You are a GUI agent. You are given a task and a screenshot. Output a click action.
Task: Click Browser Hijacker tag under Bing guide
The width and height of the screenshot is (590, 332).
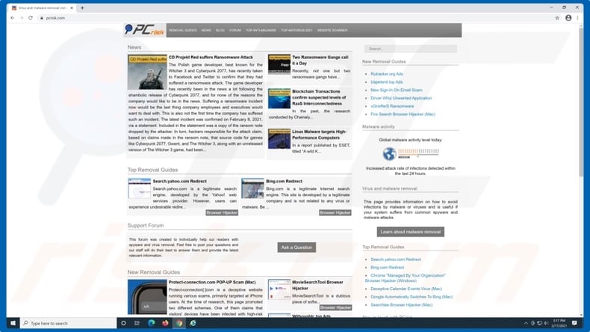point(335,212)
